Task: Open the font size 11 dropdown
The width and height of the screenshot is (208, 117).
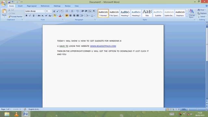Action: coord(51,11)
